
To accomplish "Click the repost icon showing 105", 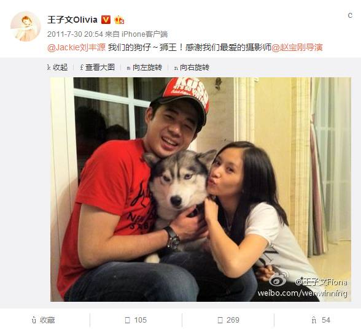I will point(127,320).
